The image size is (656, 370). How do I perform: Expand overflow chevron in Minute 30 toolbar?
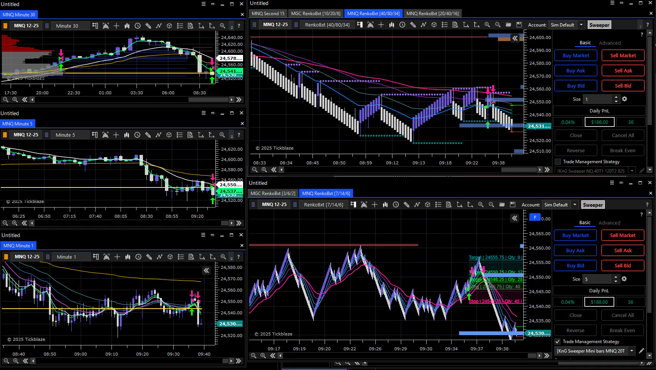click(232, 27)
